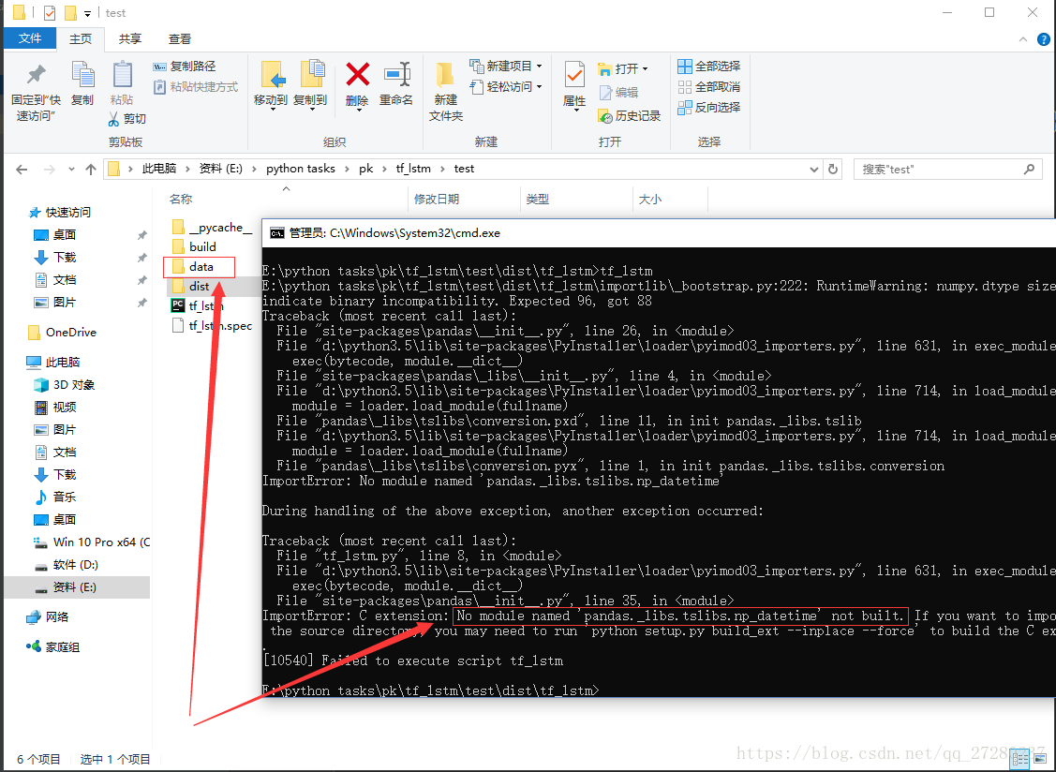Open 3D Objects (3D 对象) folder

pyautogui.click(x=65, y=385)
